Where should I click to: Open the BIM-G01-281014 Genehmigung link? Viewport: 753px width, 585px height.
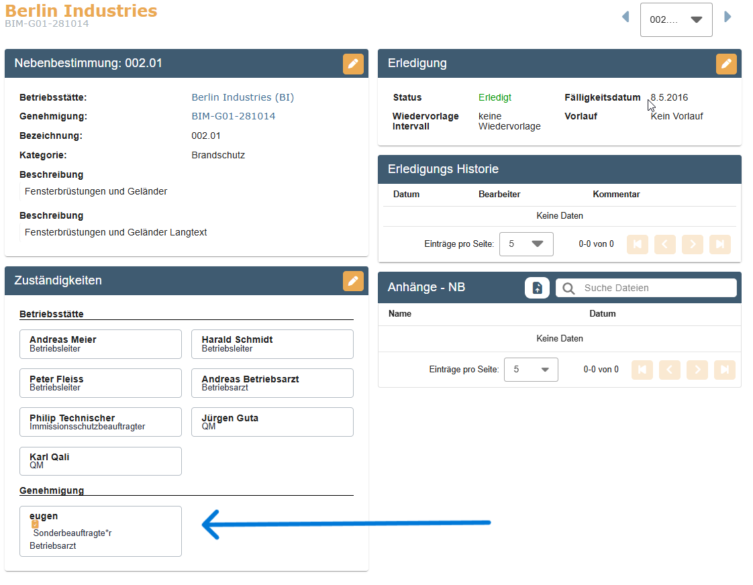point(233,116)
